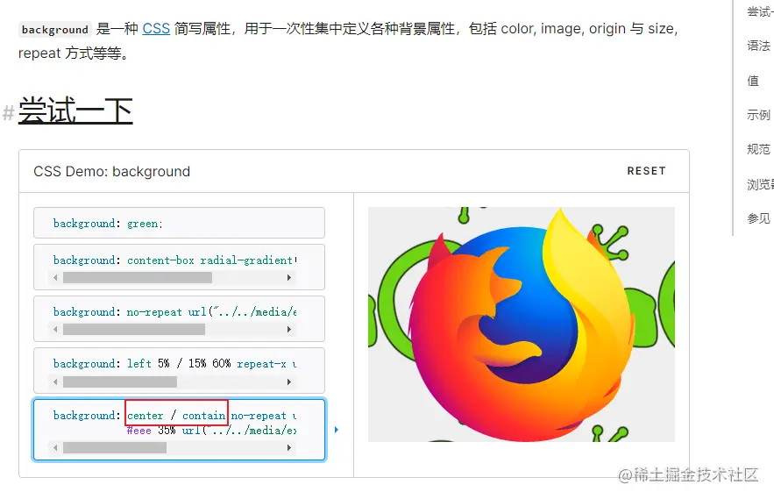Click left scroll arrow under no-repeat url example
This screenshot has width=774, height=499.
(55, 330)
